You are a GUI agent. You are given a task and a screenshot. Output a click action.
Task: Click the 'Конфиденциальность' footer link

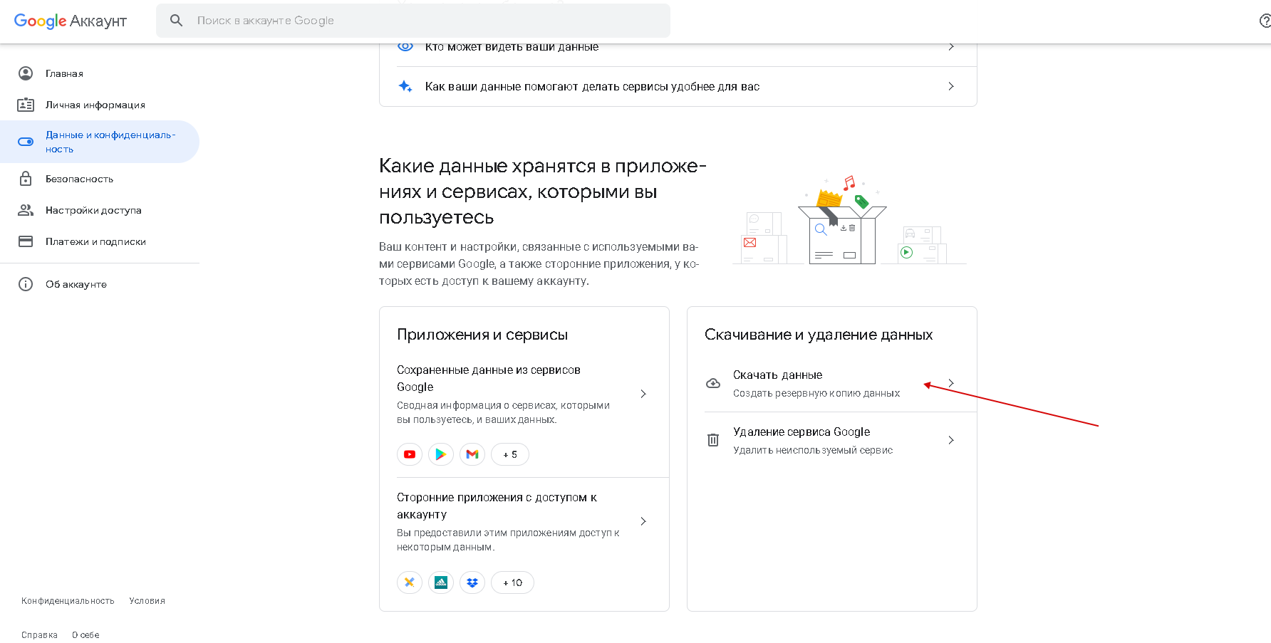[68, 601]
